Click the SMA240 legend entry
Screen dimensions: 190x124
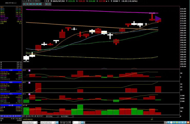11,16
